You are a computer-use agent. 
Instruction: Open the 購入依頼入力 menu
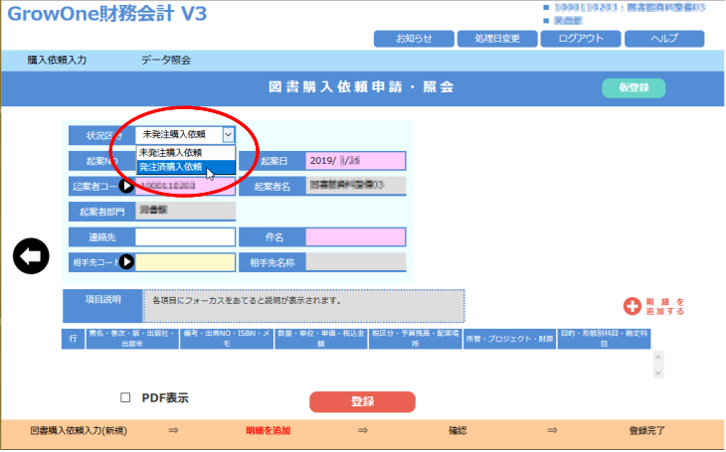(x=57, y=61)
